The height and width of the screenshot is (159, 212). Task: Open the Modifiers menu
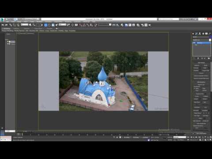(x=39, y=22)
